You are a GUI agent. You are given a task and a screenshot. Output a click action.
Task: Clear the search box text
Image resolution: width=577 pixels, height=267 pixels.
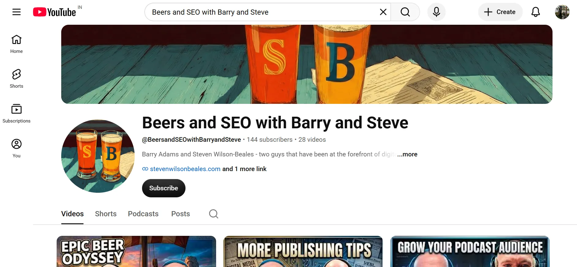383,12
